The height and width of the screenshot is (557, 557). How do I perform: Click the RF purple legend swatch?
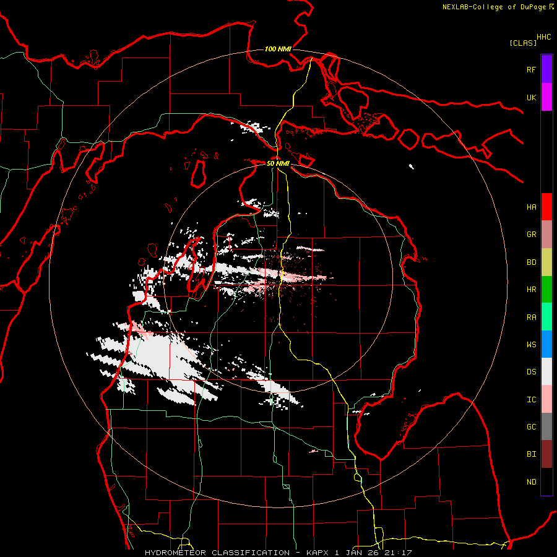pyautogui.click(x=546, y=69)
